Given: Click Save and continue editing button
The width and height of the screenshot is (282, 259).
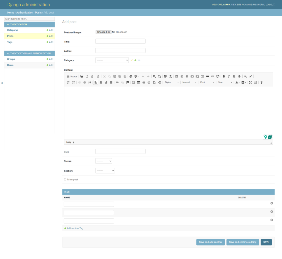Looking at the screenshot, I should [x=243, y=242].
